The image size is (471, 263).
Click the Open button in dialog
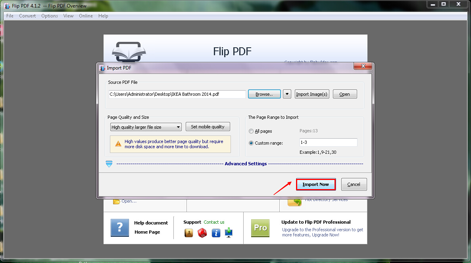pyautogui.click(x=345, y=94)
